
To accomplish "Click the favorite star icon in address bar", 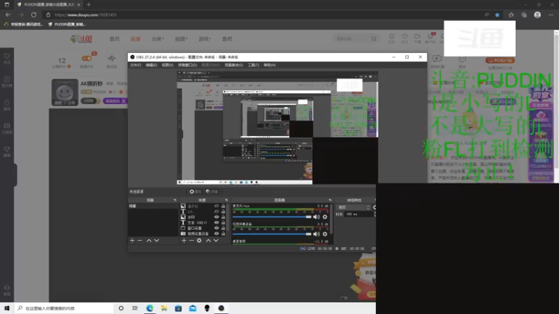I will [498, 15].
